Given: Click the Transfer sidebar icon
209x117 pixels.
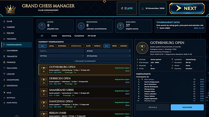Looking at the screenshot, I should pyautogui.click(x=4, y=56).
